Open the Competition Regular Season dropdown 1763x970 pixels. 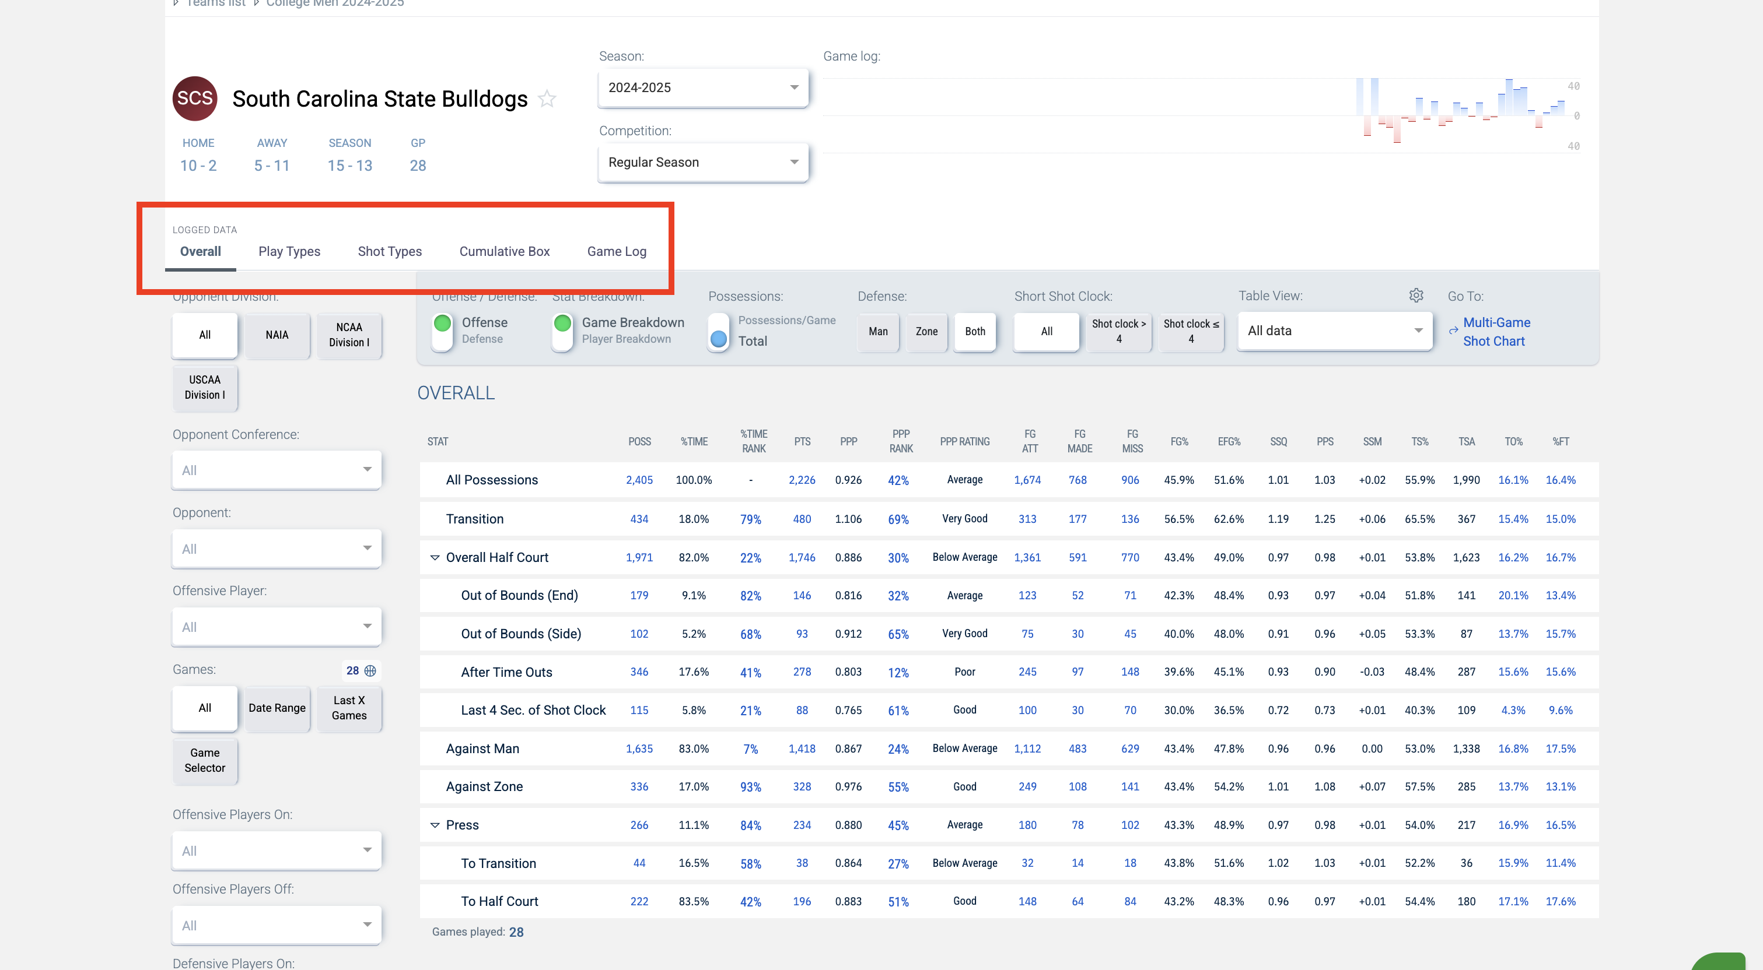tap(703, 162)
